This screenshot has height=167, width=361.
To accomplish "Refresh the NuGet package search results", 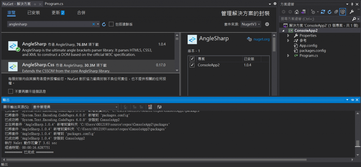I will pos(104,24).
